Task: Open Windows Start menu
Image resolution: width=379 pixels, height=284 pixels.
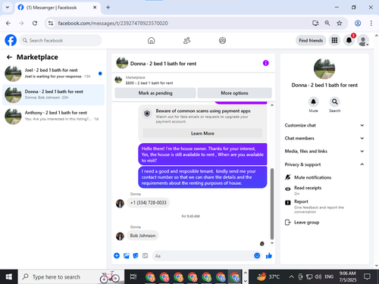Action: click(x=9, y=277)
